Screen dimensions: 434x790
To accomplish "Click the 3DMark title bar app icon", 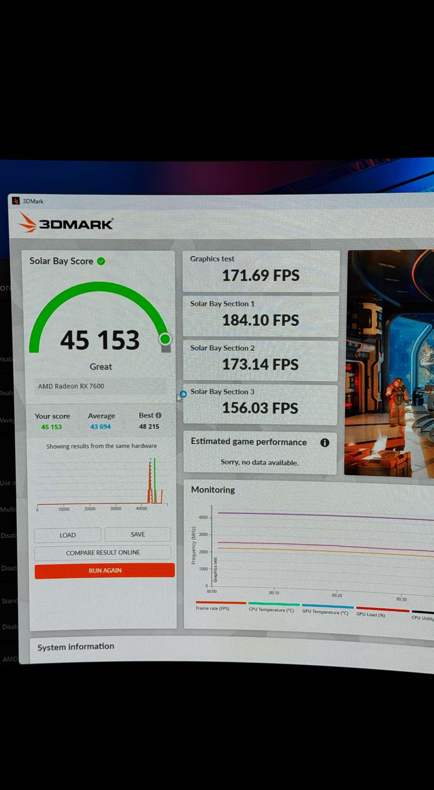I will coord(16,201).
